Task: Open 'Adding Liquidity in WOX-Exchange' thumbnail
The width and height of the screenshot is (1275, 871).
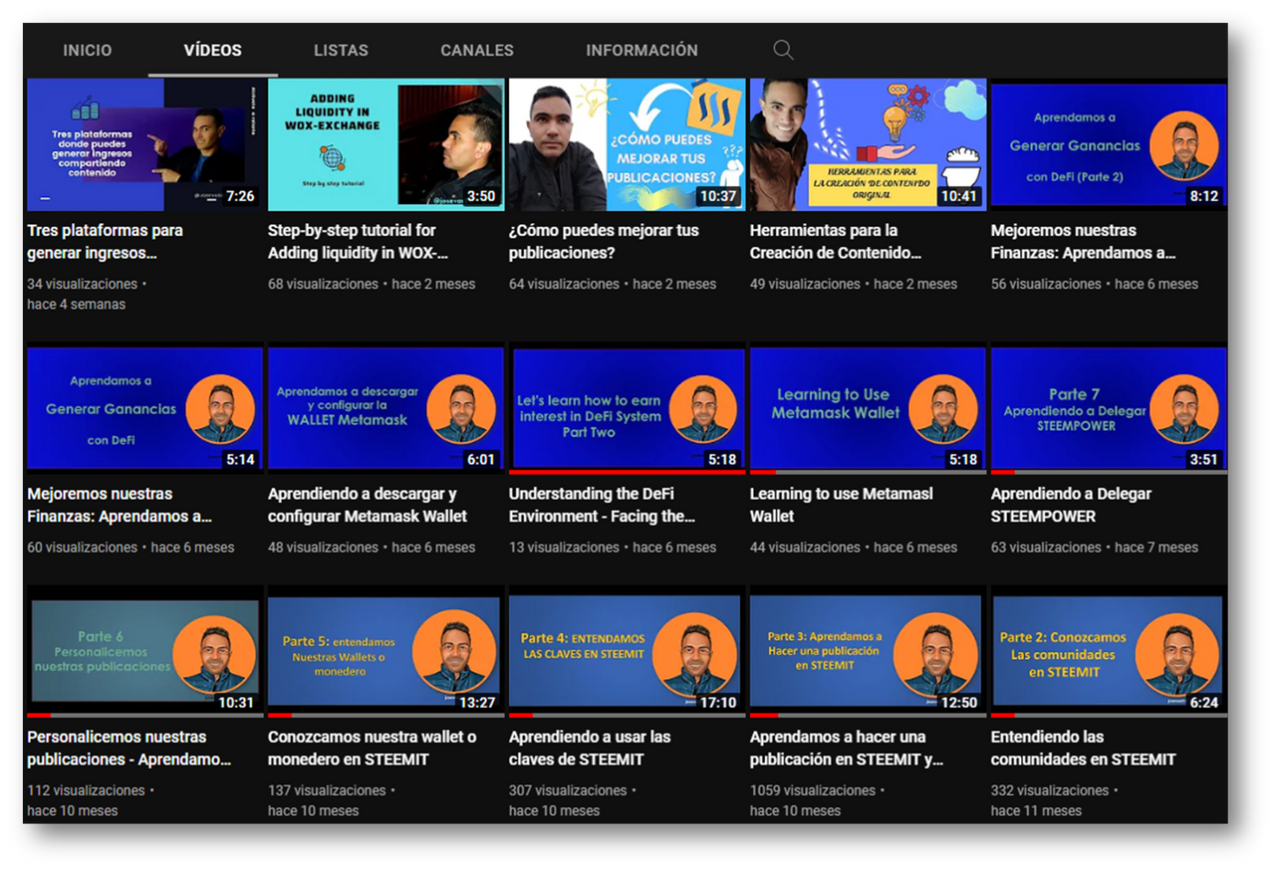Action: [386, 144]
